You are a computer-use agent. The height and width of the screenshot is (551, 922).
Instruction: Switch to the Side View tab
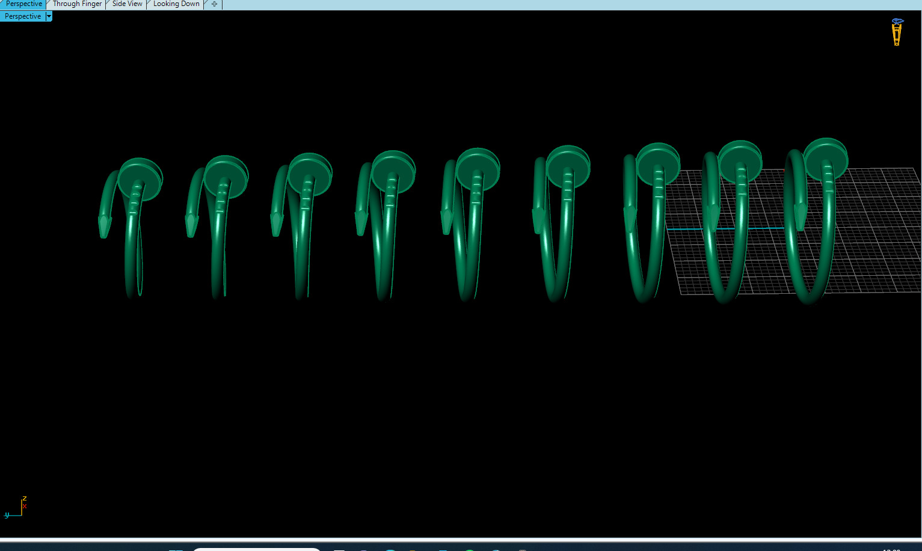(x=127, y=4)
